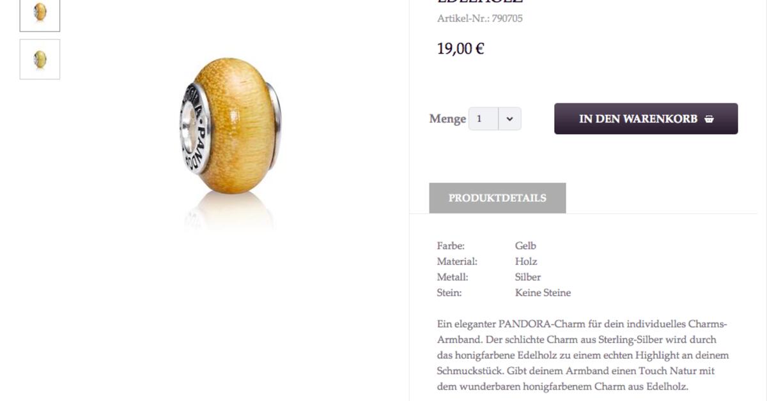Select the first charm thumbnail
The width and height of the screenshot is (767, 401).
(x=40, y=14)
